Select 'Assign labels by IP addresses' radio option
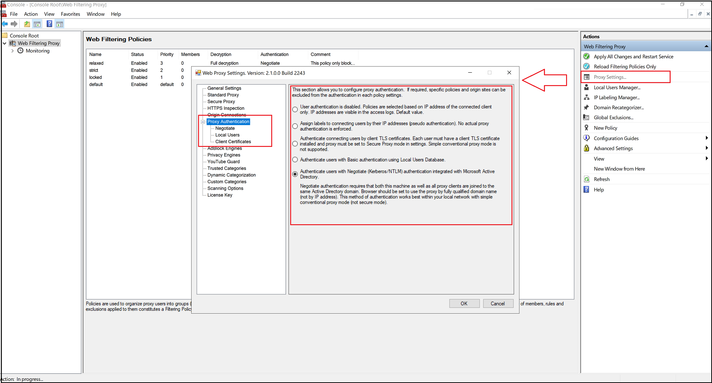 pyautogui.click(x=295, y=126)
